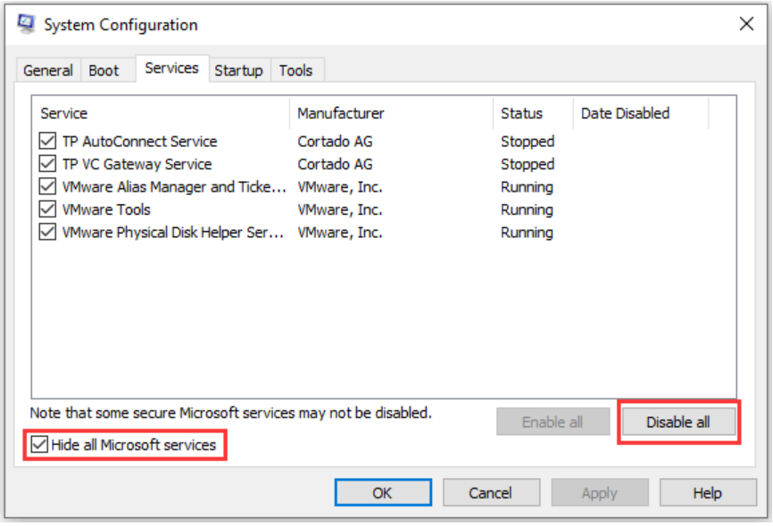
Task: Switch to the General tab
Action: click(48, 70)
